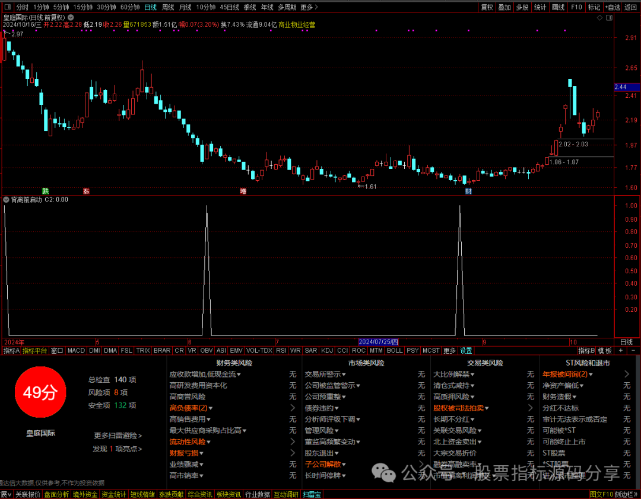This screenshot has height=499, width=641.
Task: Click the red 增 marker on chart
Action: 243,191
